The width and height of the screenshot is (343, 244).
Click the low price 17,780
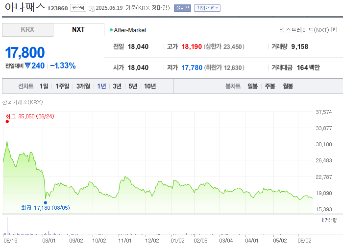[x=192, y=67]
